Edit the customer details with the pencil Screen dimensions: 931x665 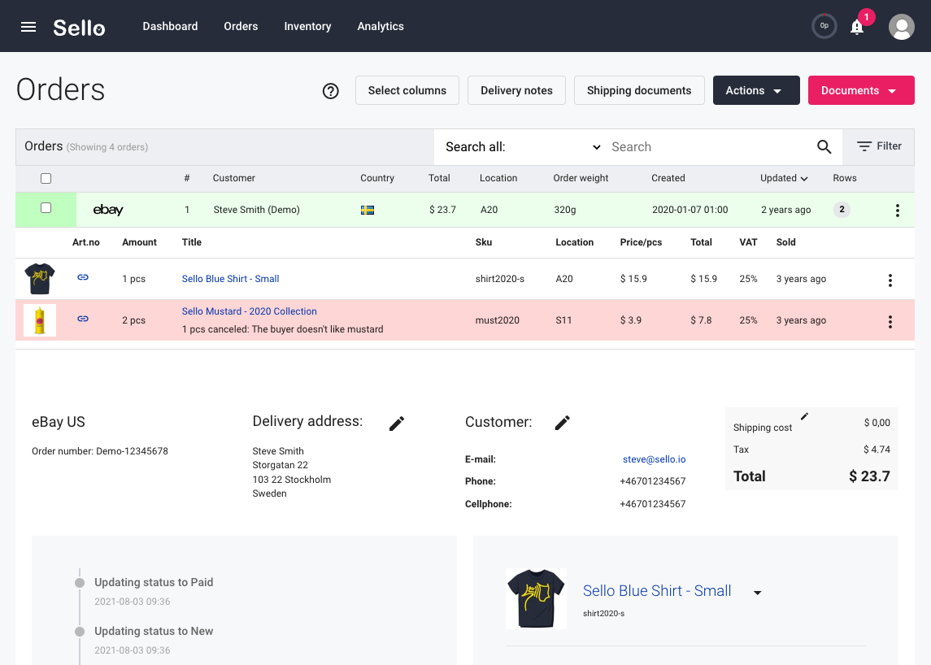point(563,422)
